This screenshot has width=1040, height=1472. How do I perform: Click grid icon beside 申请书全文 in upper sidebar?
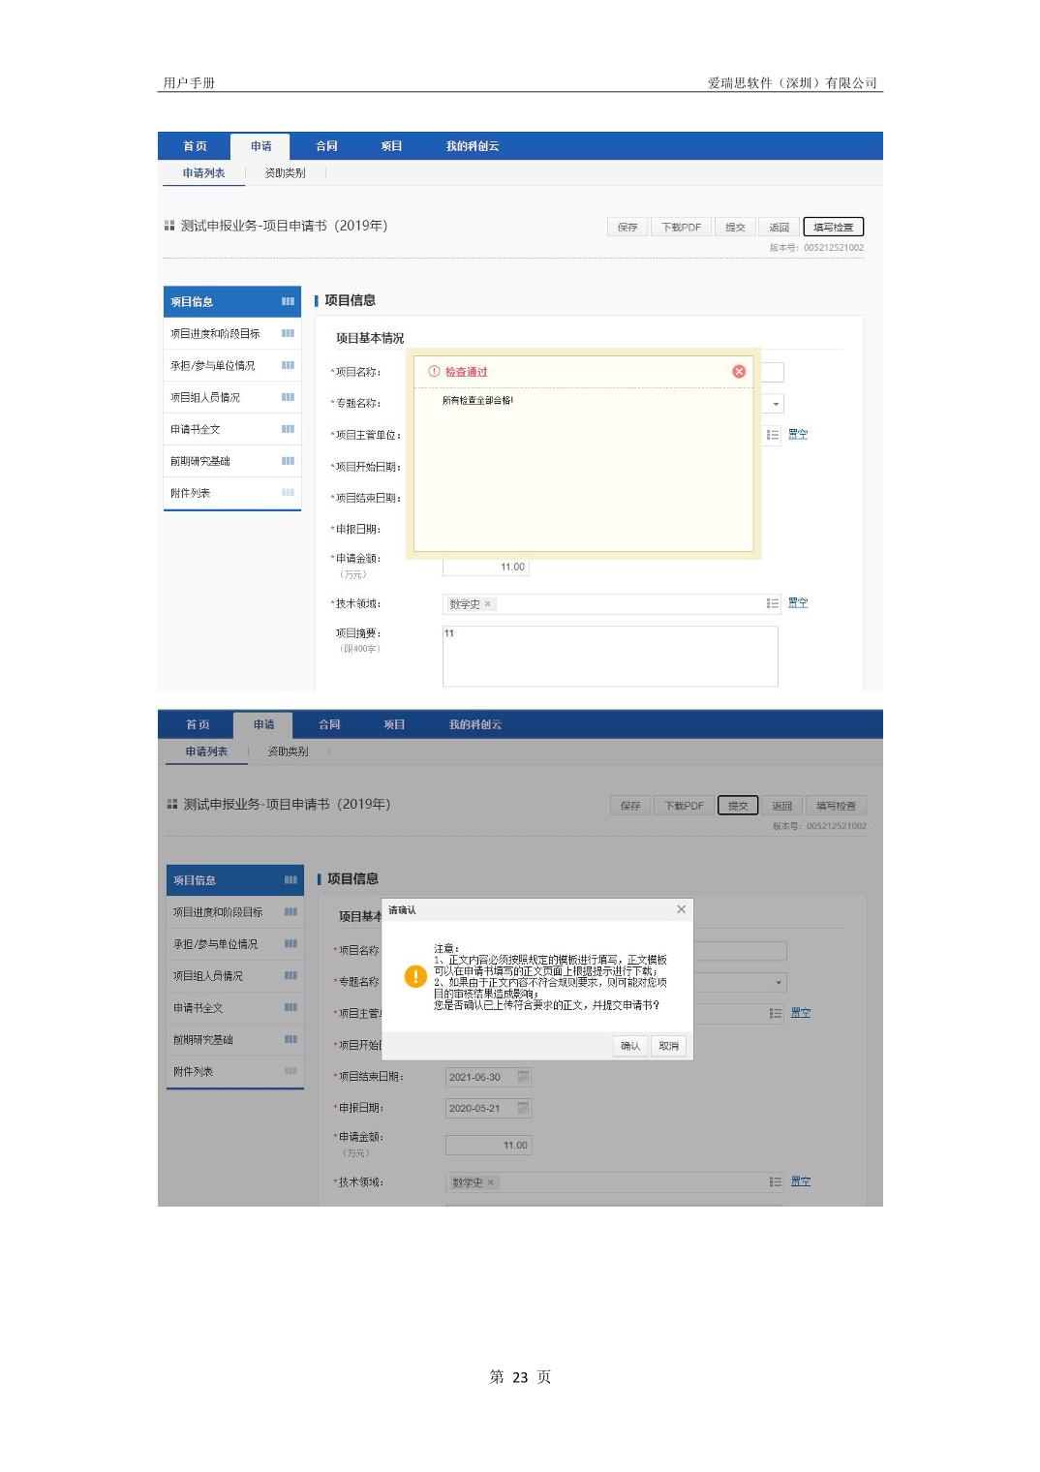point(288,429)
